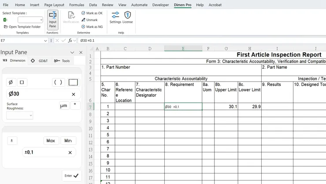Toggle the parentheses reference dimension button

point(58,82)
